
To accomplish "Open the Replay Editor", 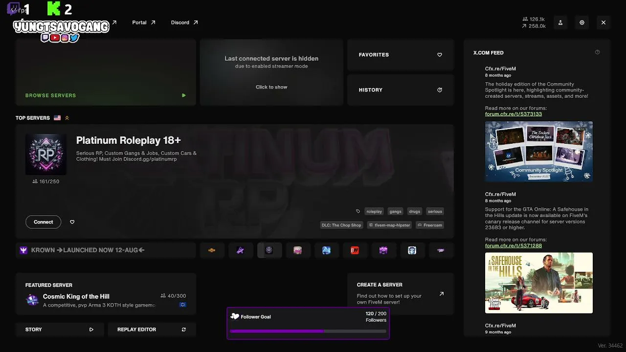I will (x=152, y=330).
